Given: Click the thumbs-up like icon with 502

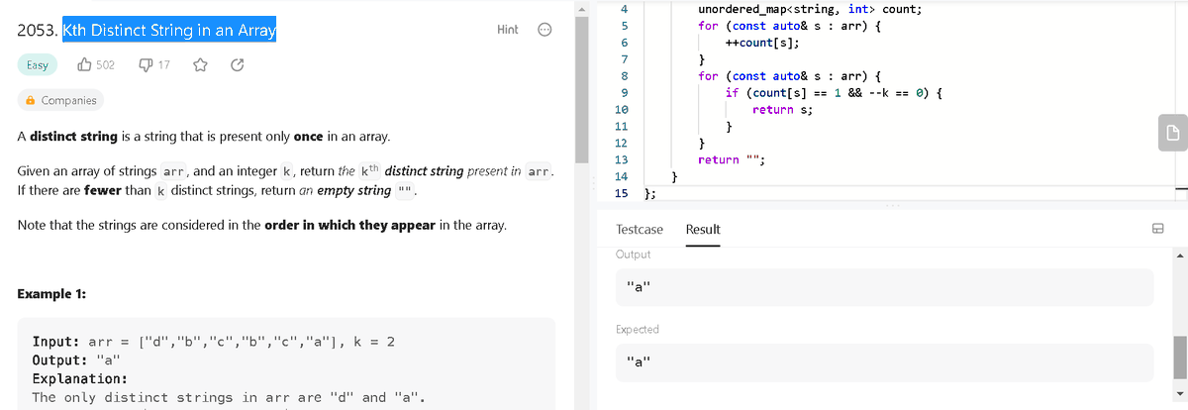Looking at the screenshot, I should [x=85, y=65].
